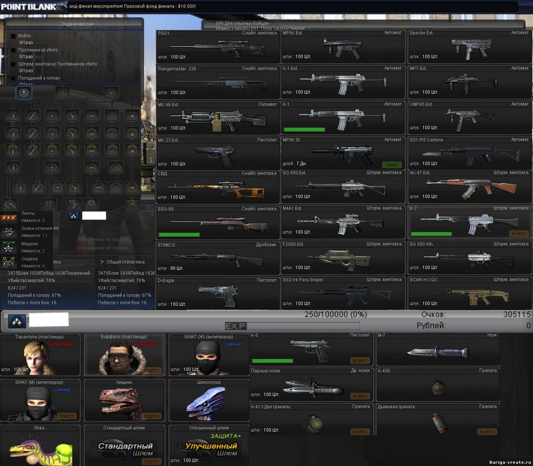Click the Очков value 305115
Screen dimensions: 533x466
pyautogui.click(x=517, y=314)
